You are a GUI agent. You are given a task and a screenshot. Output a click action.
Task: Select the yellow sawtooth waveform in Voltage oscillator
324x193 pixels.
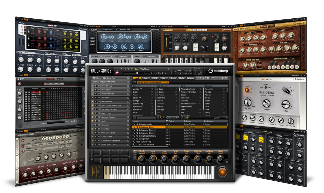pos(245,138)
